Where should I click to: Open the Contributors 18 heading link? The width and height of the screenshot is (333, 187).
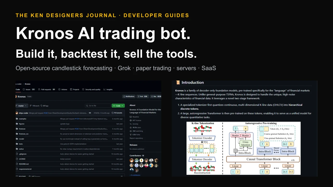[x=137, y=156]
